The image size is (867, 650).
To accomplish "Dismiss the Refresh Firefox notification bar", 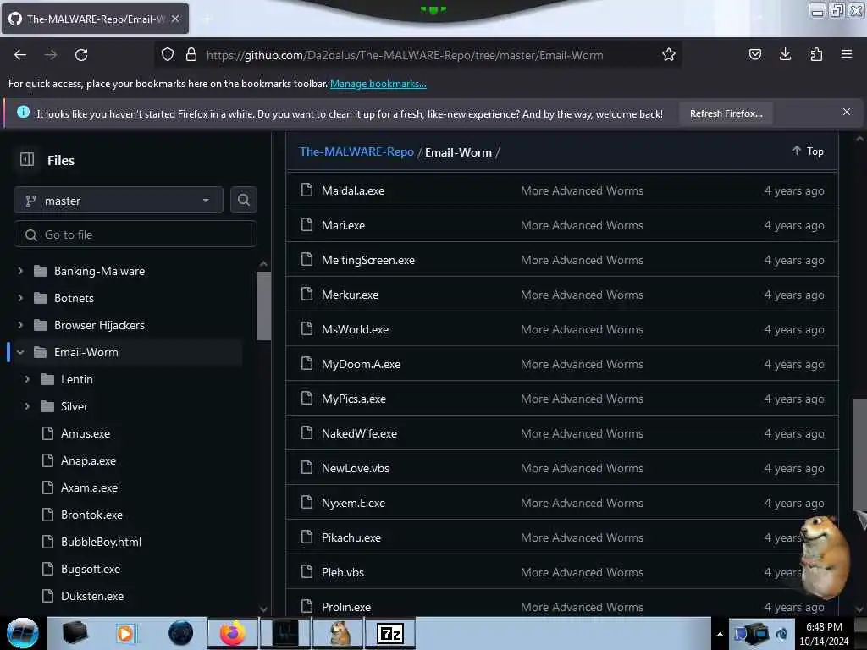I will (x=847, y=113).
